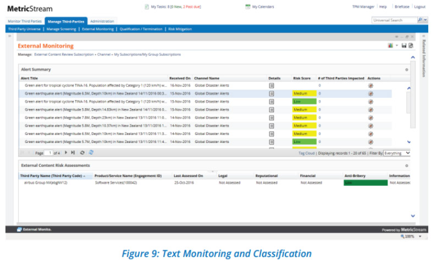Screen dimensions: 436x264
Task: Click Medium risk score in highlighted row
Action: 304,94
